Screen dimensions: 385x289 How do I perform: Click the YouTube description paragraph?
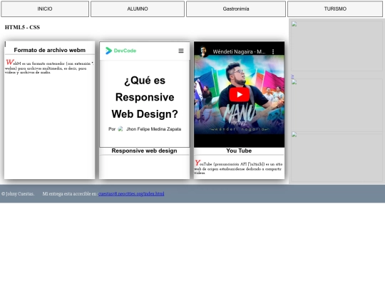point(238,167)
